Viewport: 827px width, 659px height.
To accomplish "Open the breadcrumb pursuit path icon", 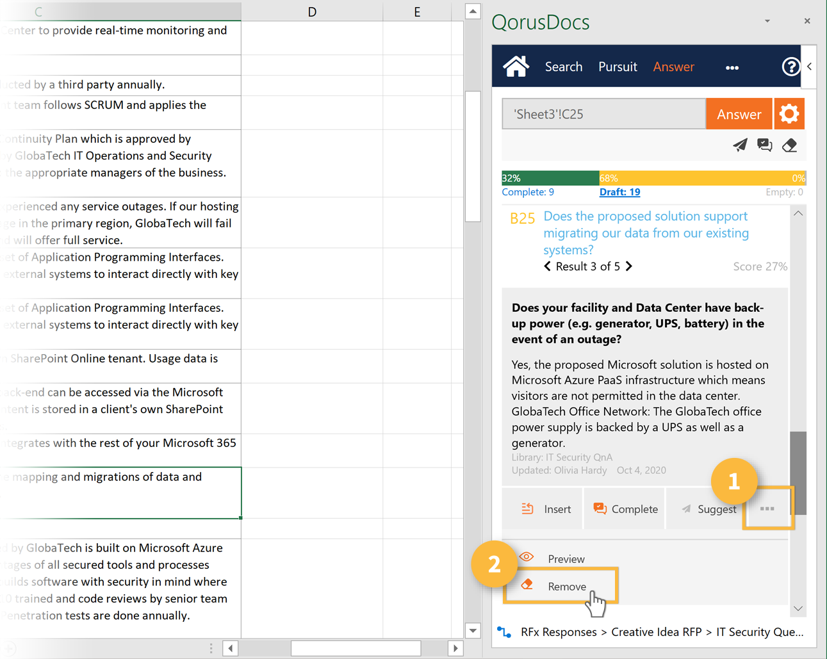I will (505, 632).
